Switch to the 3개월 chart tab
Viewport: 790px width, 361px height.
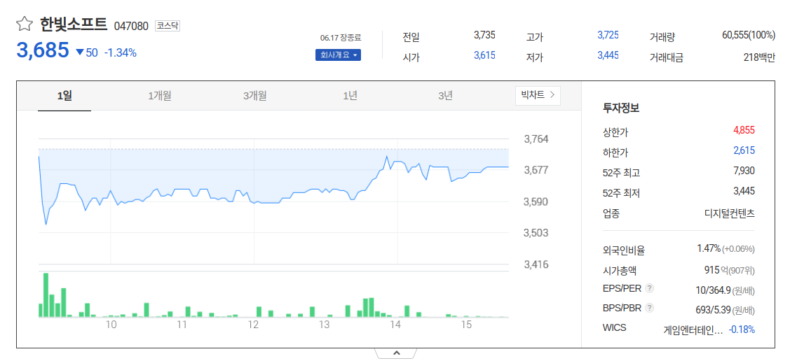pos(255,96)
